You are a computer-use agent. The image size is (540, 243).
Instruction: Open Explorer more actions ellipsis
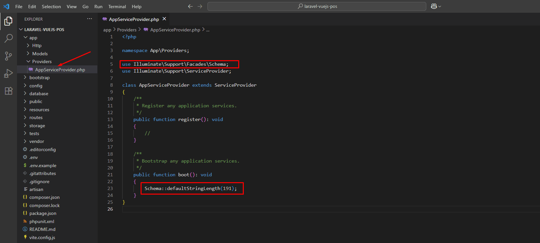pyautogui.click(x=89, y=19)
